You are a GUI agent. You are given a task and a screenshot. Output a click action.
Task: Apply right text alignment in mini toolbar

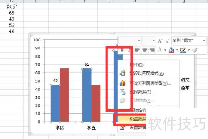152,50
